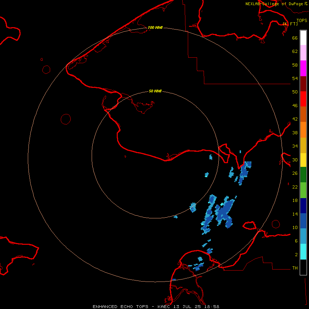The height and width of the screenshot is (309, 309).
Task: Click the "13 JUL 25" date text
Action: point(187,307)
